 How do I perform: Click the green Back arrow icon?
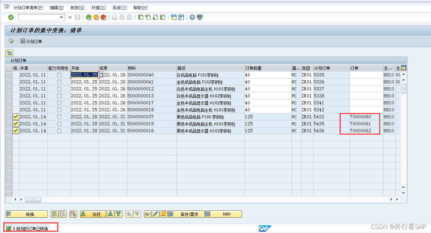tap(88, 18)
